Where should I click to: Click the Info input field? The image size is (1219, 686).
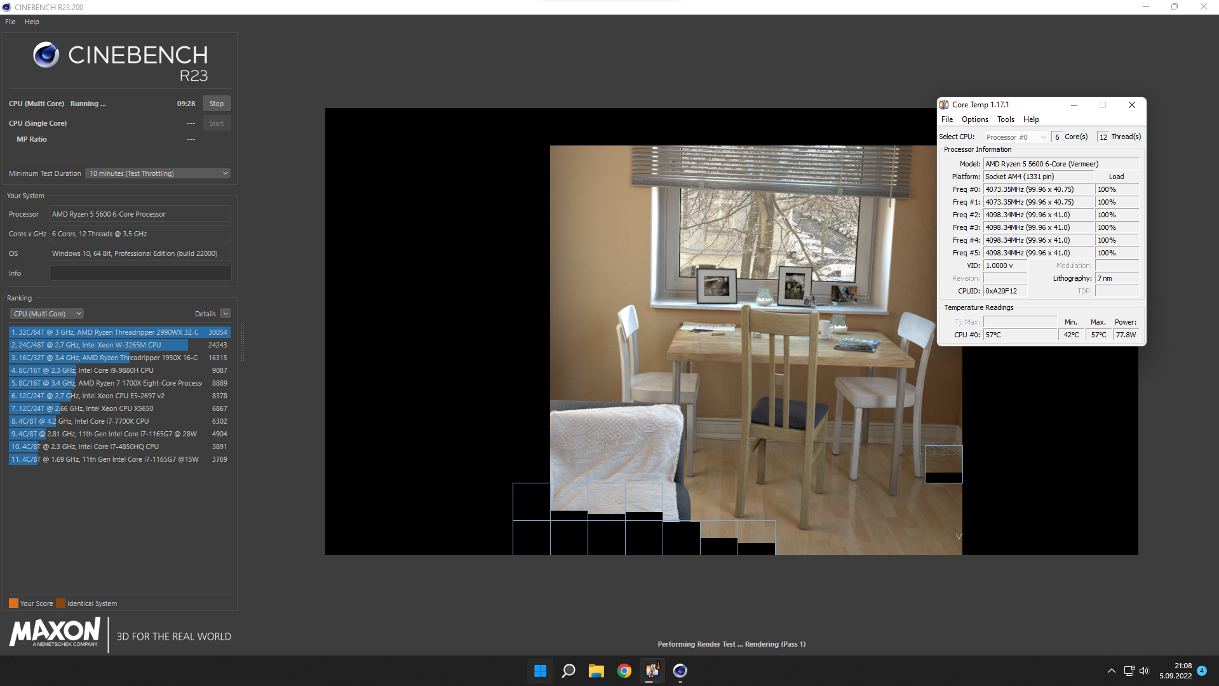tap(140, 273)
